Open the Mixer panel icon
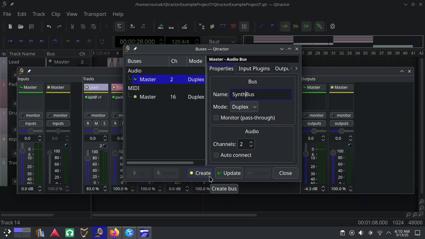The width and height of the screenshot is (425, 239). pos(244,26)
